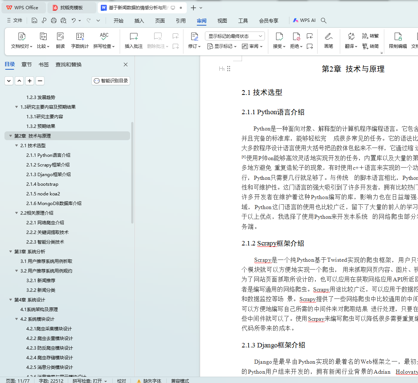Collapse the 2.2相关原理介绍 tree node
The image size is (418, 383).
17,213
